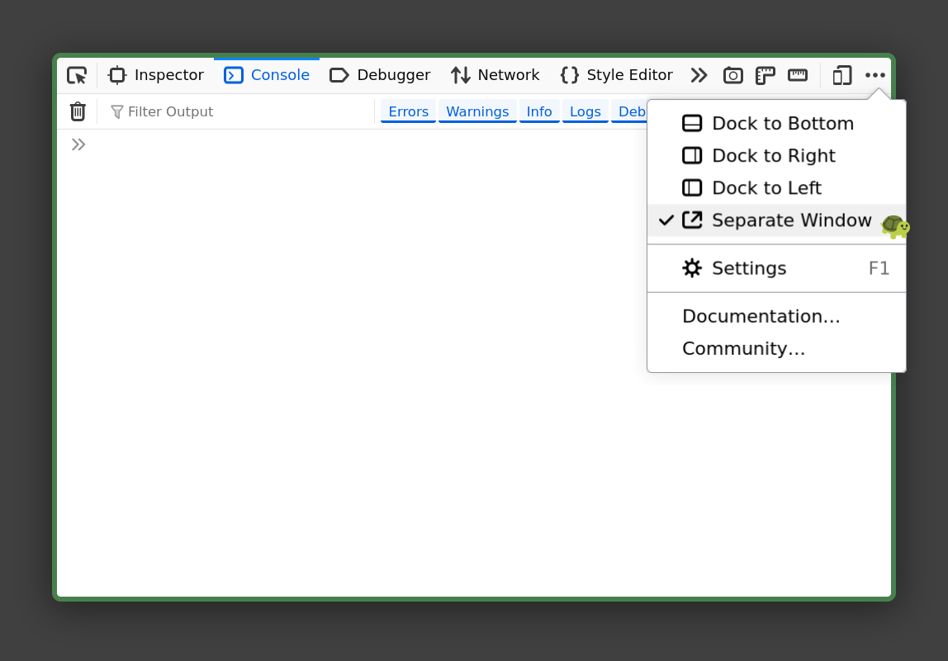Click the Community link

pos(743,348)
